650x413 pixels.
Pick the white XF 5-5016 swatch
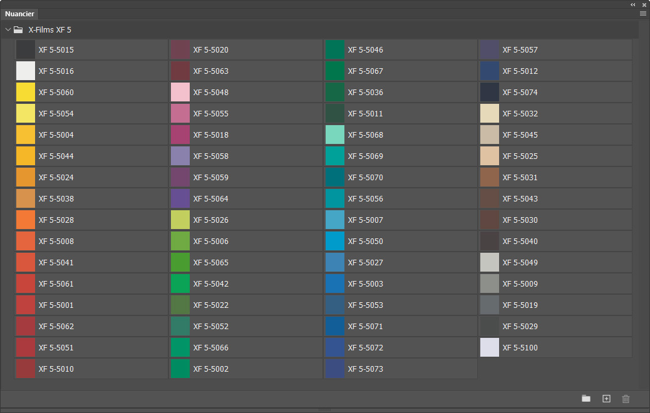(26, 71)
